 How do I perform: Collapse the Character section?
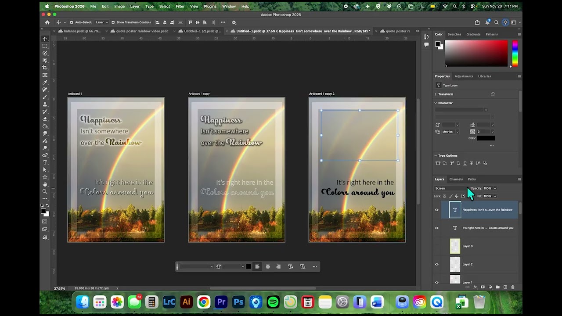tap(436, 103)
